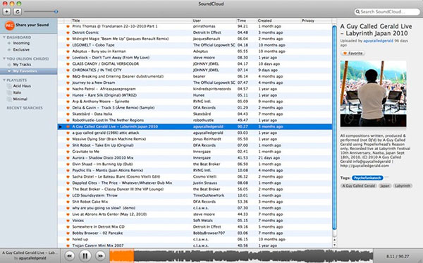Click the plus add button in toolbar

[x=7, y=11]
